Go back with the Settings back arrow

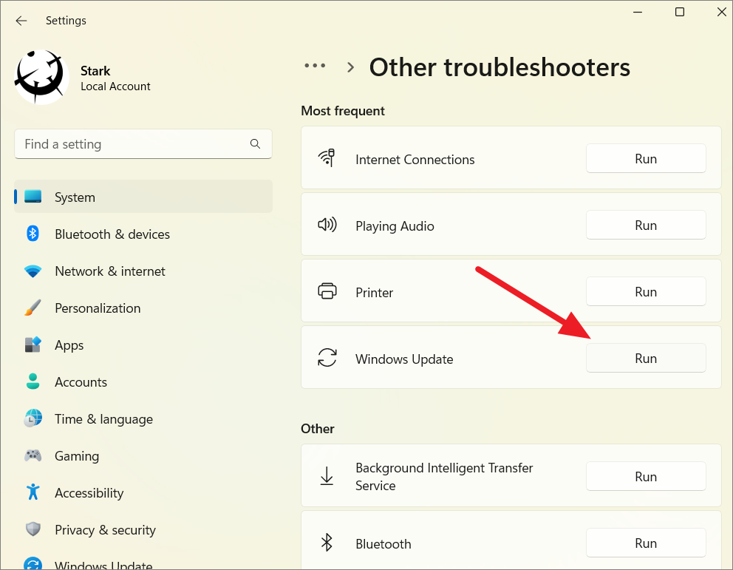[x=21, y=21]
